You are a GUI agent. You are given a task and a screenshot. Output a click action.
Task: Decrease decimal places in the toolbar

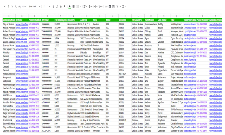click(16, 7)
